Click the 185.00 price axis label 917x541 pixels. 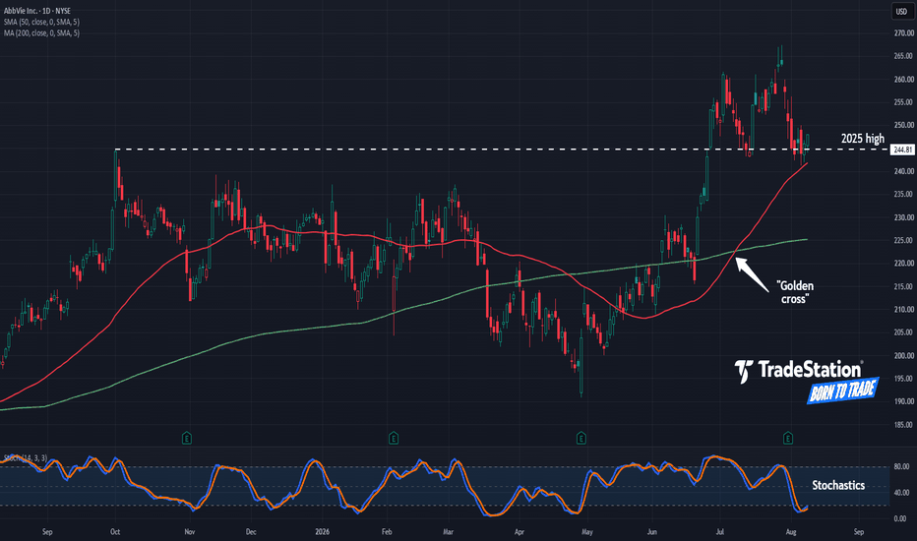tap(903, 425)
